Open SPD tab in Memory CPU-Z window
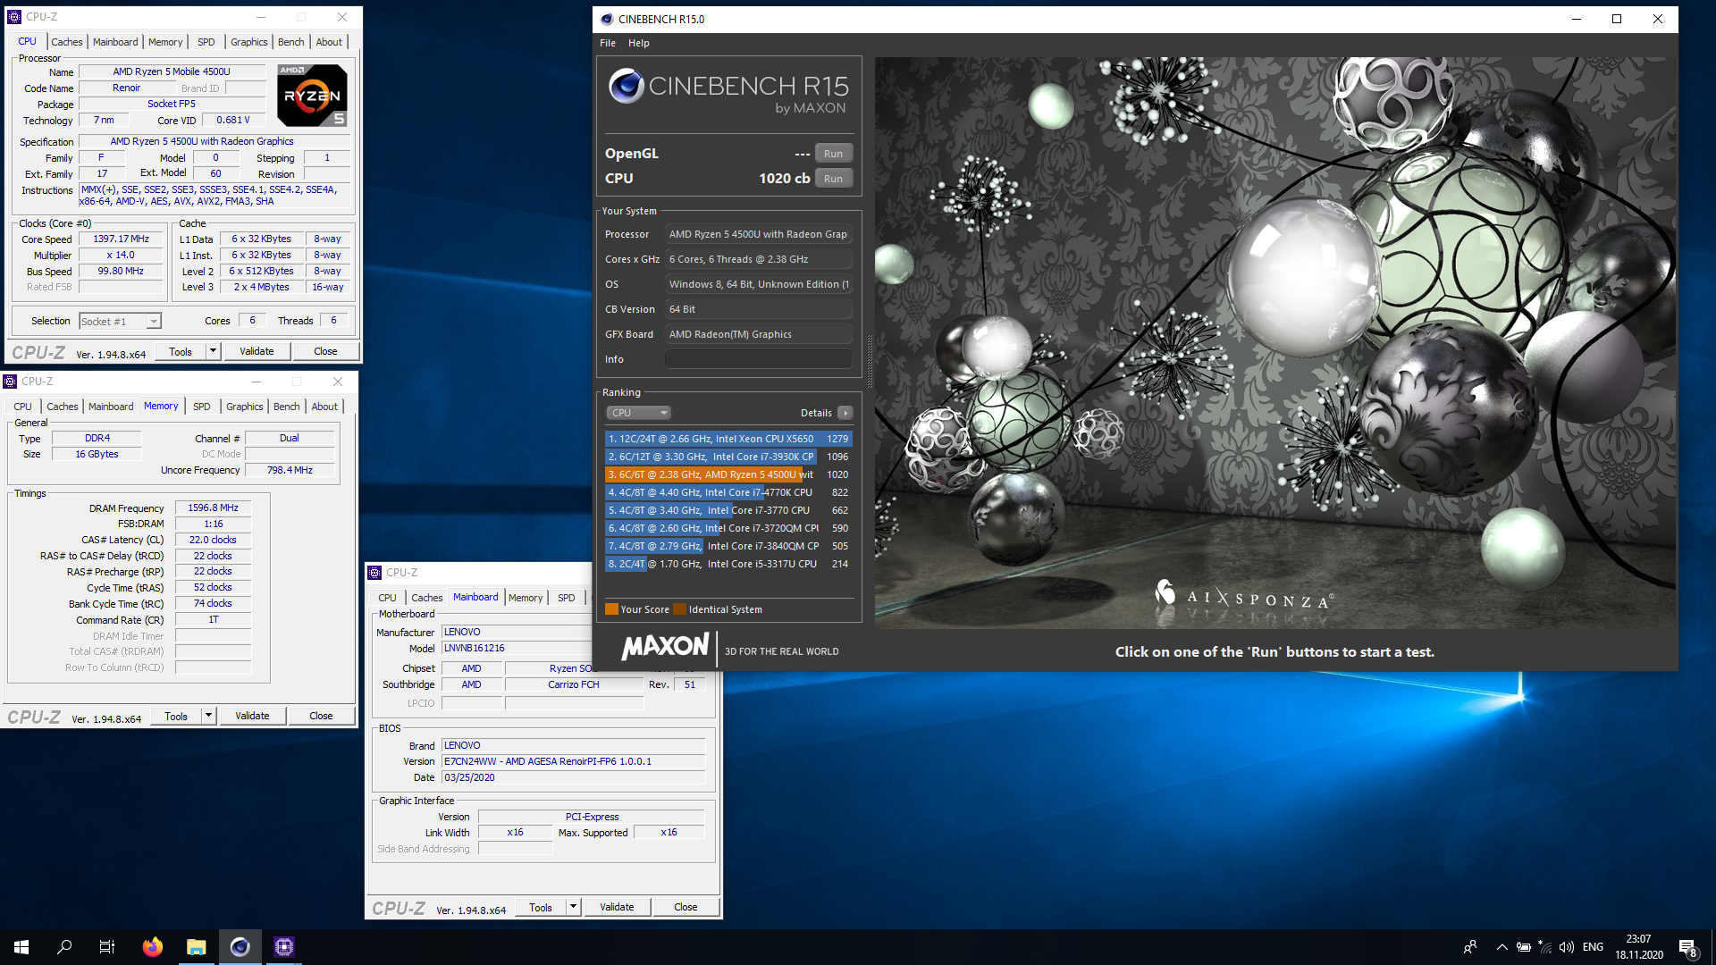The height and width of the screenshot is (965, 1716). point(202,407)
